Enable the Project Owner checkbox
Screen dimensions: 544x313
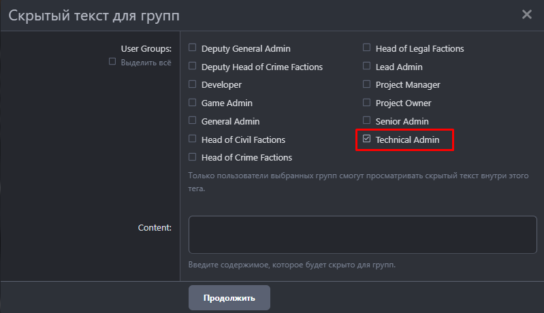367,103
